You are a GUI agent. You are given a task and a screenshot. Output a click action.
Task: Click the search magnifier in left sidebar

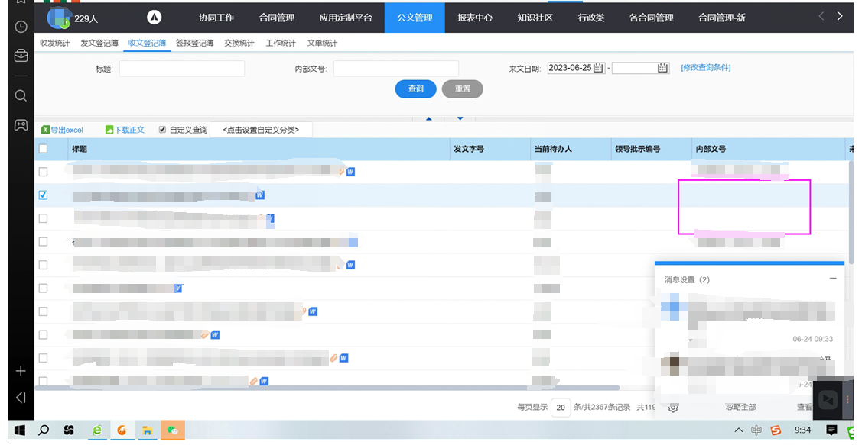[x=21, y=95]
